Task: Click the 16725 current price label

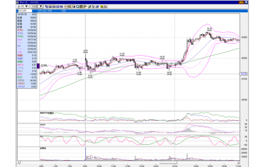Action: click(243, 74)
